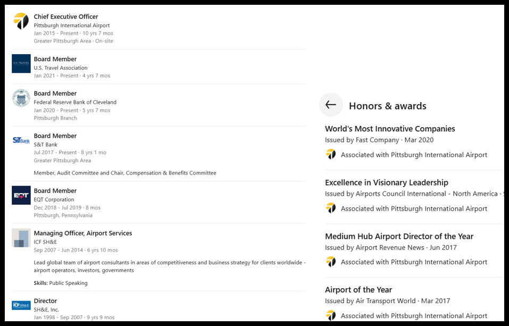Click the airport logo under World's Most Innovative Companies
Screen dimensions: 509x326
tap(331, 154)
